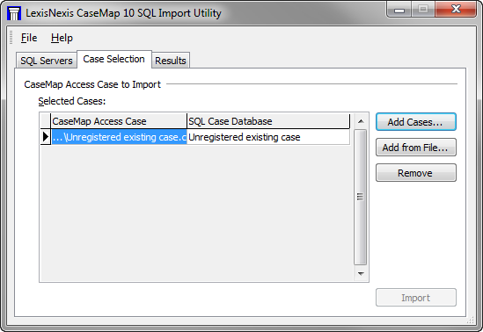Switch to the Results tab

tap(171, 61)
